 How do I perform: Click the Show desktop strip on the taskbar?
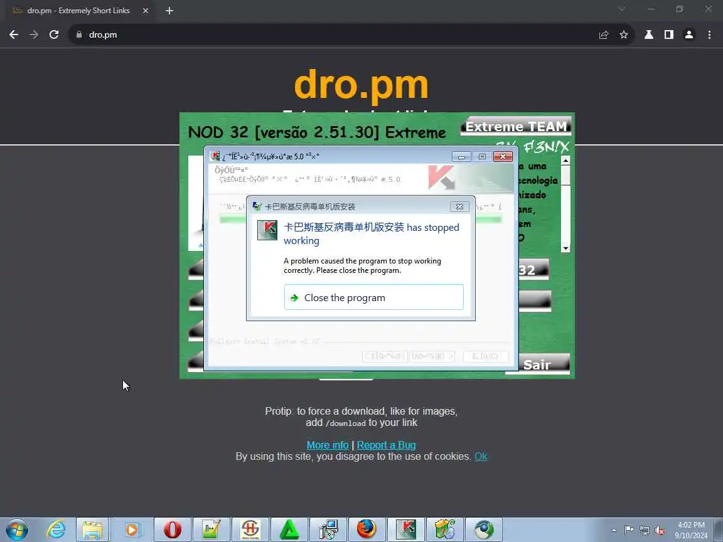click(719, 530)
